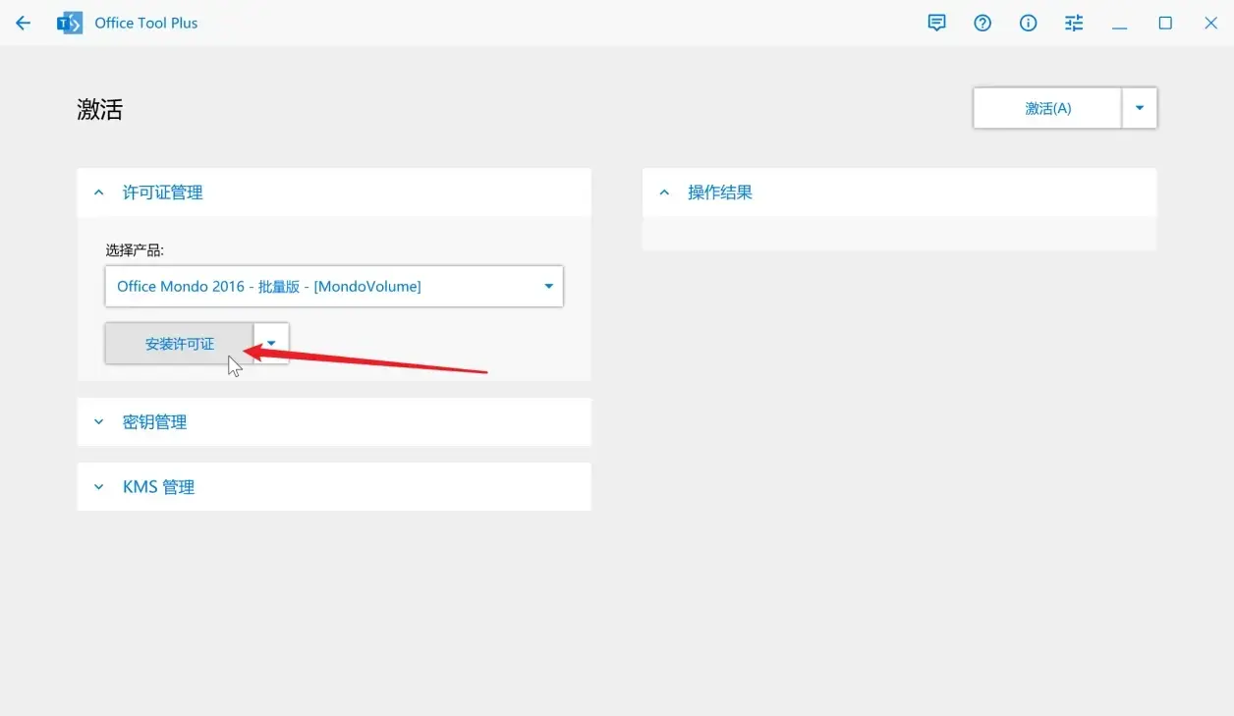
Task: Click the 选择产品: label
Action: click(x=135, y=249)
